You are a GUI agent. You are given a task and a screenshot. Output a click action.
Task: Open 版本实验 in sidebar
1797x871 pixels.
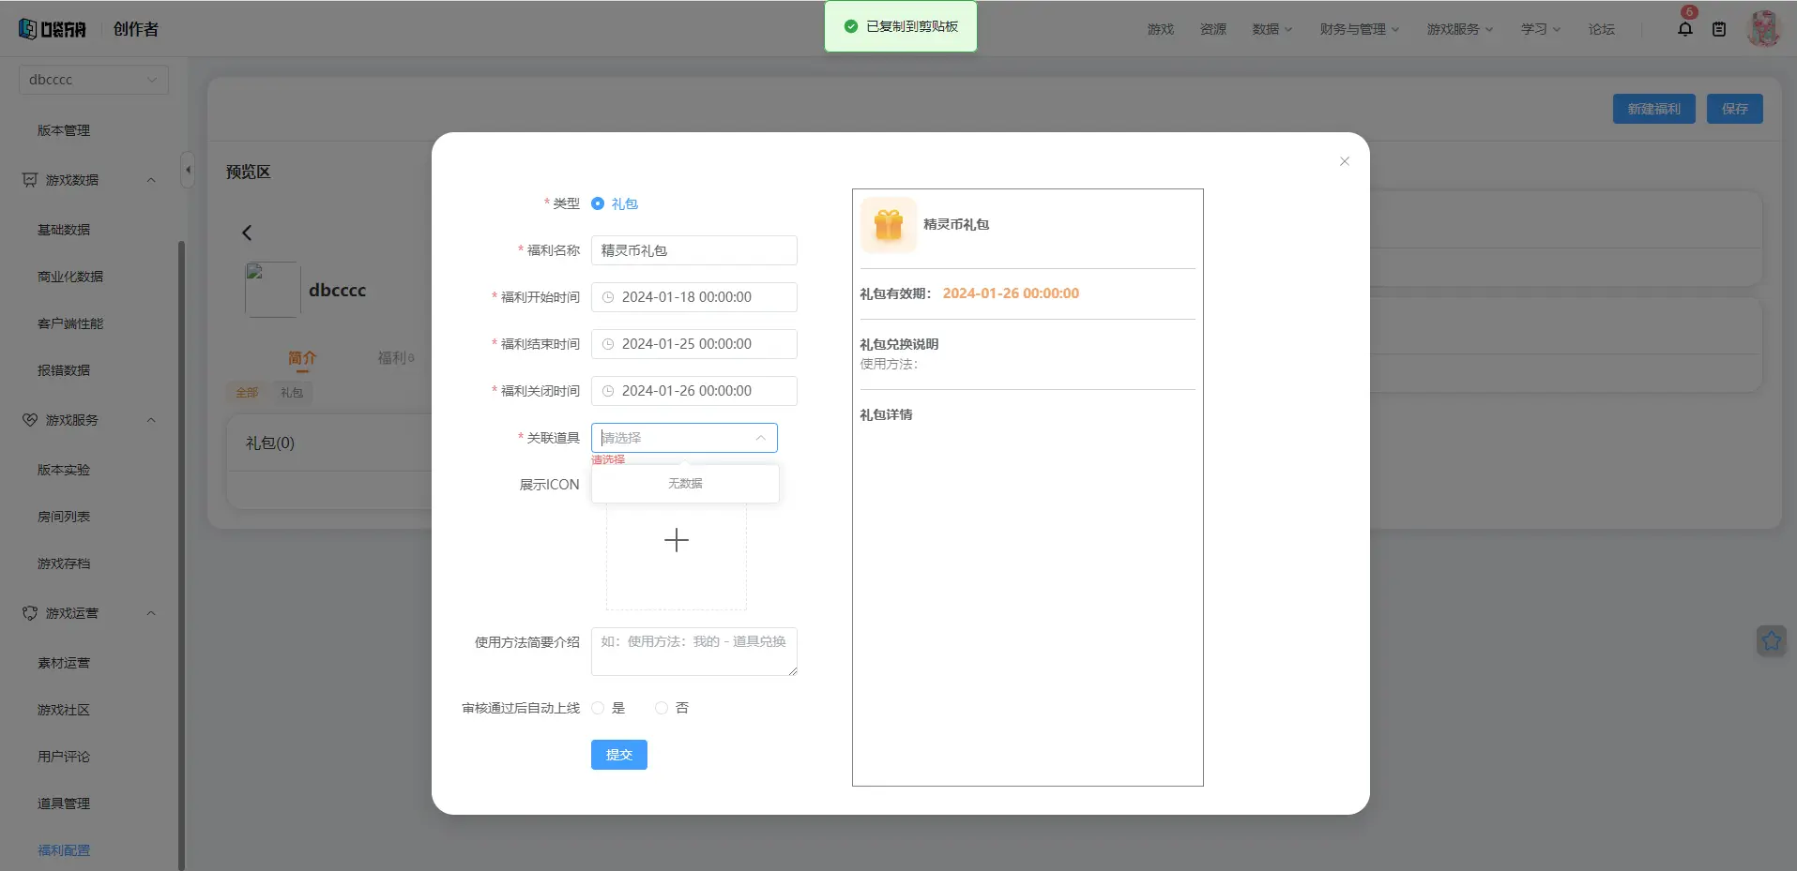64,470
